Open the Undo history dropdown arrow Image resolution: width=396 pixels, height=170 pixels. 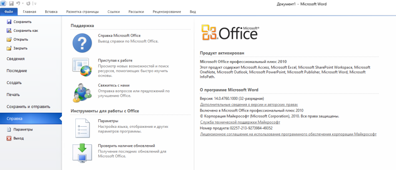coord(22,4)
